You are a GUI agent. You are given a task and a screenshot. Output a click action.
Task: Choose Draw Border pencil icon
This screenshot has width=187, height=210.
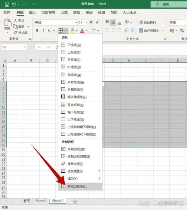click(x=63, y=149)
